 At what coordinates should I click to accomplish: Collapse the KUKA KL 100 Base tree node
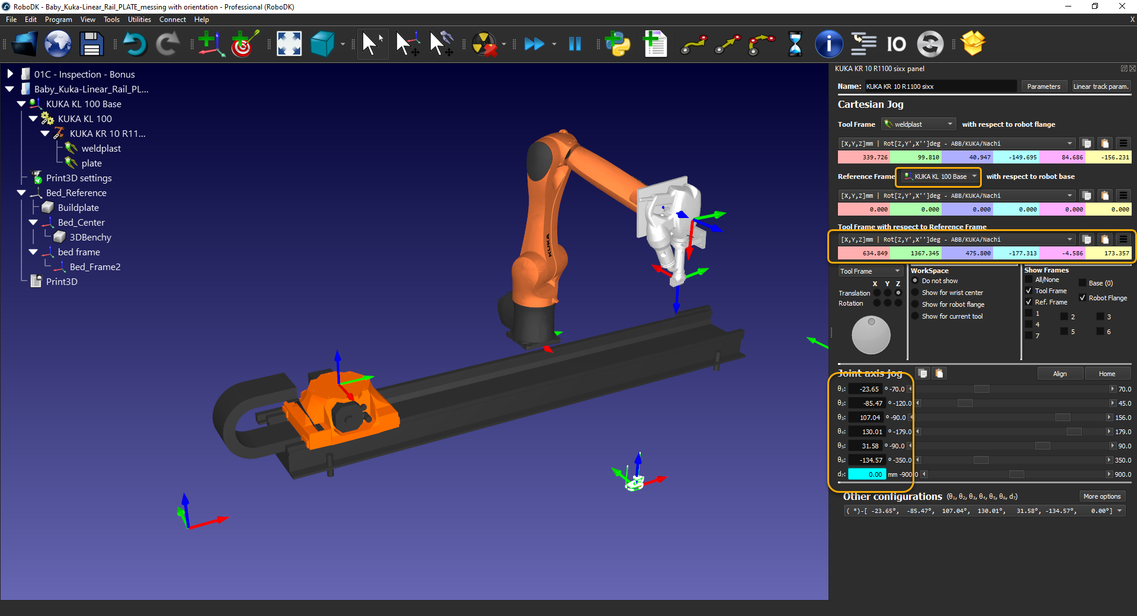(21, 104)
